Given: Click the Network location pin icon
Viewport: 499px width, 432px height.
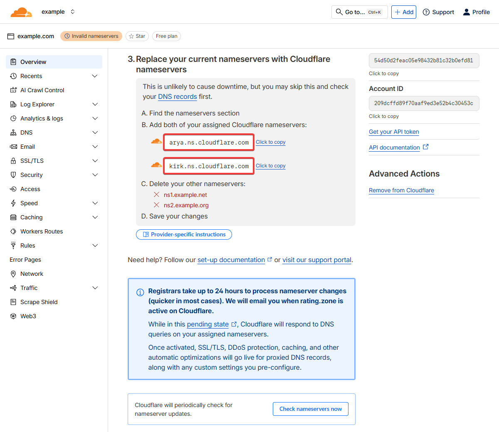Looking at the screenshot, I should (13, 274).
